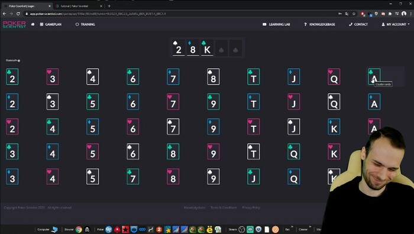Viewport: 414px width, 234px height.
Task: Open the Terms & Conditions footer link
Action: click(224, 208)
